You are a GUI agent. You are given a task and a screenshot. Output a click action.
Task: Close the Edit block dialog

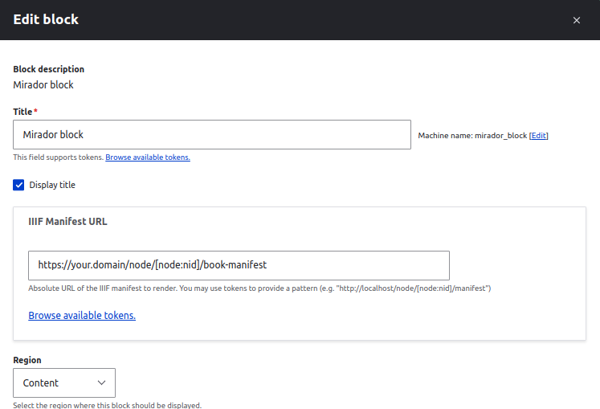click(x=576, y=20)
